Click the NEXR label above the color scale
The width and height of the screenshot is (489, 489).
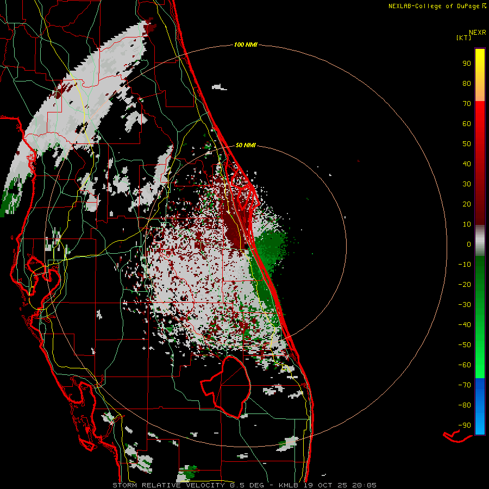tap(478, 33)
